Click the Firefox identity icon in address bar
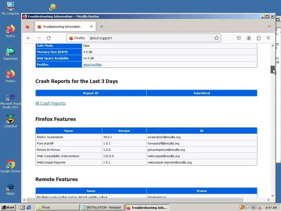Viewport: 281px width, 211px height. [x=77, y=38]
